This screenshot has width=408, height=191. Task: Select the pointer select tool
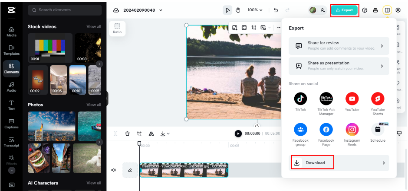[228, 10]
